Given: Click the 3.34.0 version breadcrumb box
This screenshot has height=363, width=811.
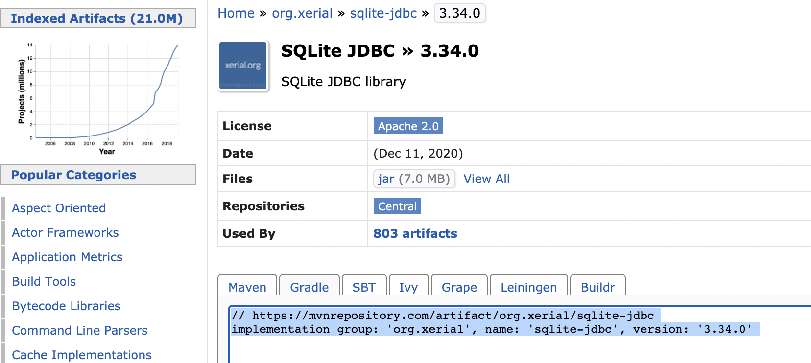Looking at the screenshot, I should coord(459,13).
